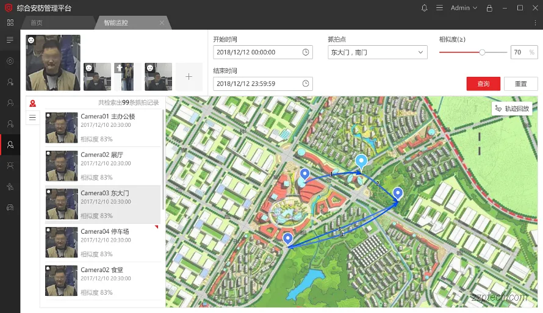Viewport: 543px width, 313px height.
Task: Switch to map view with pin icon
Action: (x=33, y=104)
